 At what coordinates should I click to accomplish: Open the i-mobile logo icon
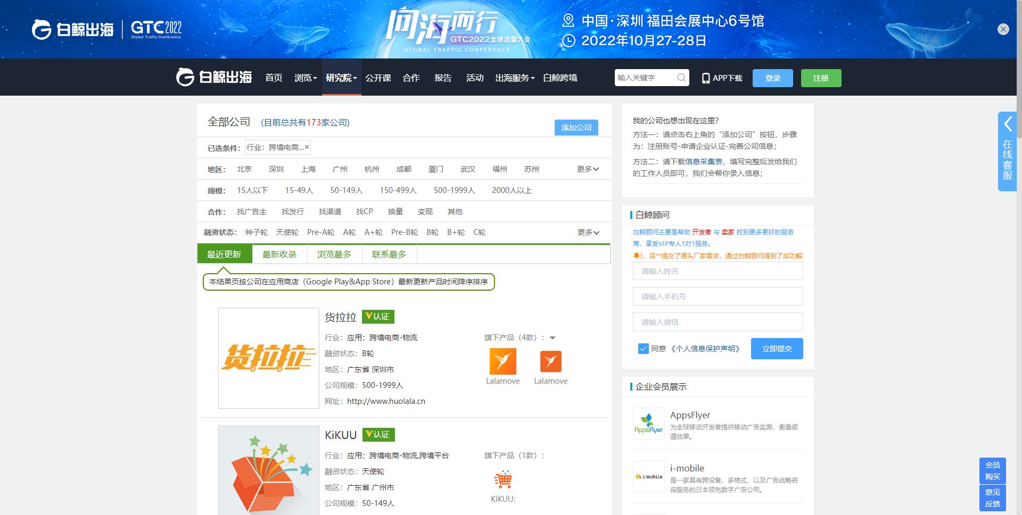[x=649, y=477]
